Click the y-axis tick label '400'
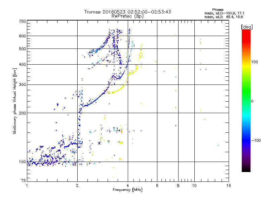The image size is (269, 202). coord(22,65)
